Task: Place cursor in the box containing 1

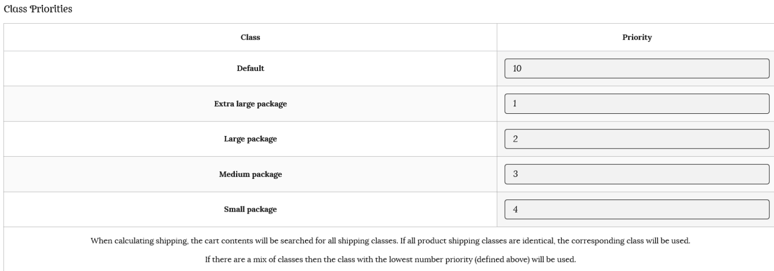Action: 636,104
